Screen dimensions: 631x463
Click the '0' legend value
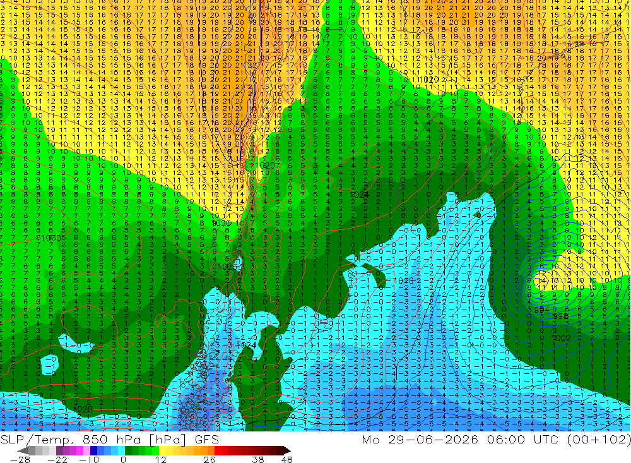123,459
